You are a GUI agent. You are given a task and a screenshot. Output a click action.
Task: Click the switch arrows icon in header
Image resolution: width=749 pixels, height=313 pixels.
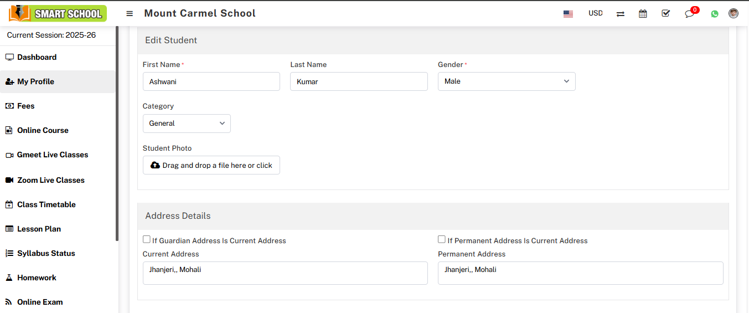pyautogui.click(x=621, y=14)
